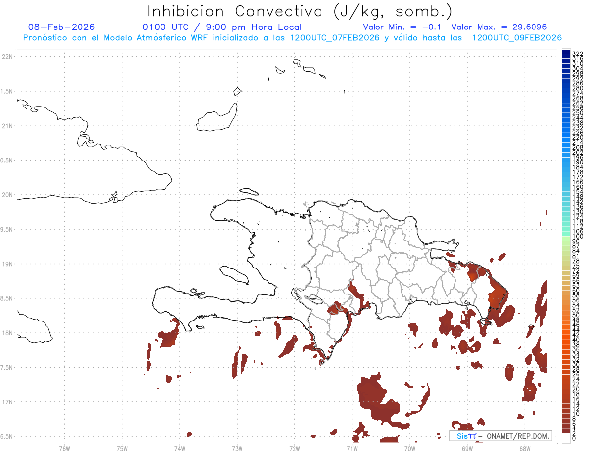This screenshot has width=589, height=455.
Task: Click the Great Inagua island outline near 21N
Action: tap(216, 118)
